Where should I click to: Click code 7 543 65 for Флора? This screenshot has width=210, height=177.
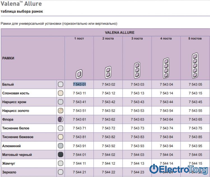tap(195, 120)
